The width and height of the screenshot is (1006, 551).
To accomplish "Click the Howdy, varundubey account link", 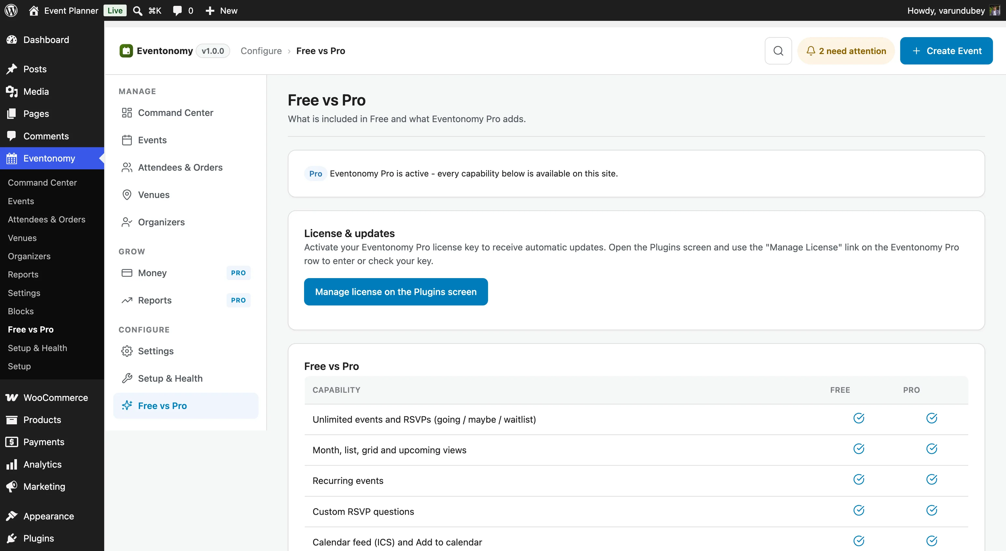I will tap(946, 10).
